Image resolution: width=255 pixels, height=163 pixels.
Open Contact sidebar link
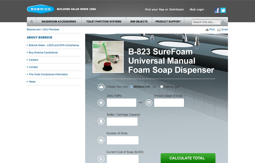33,67
